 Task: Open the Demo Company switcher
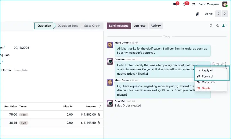point(209,4)
